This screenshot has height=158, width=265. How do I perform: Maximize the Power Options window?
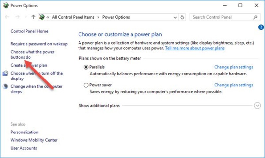(x=240, y=5)
